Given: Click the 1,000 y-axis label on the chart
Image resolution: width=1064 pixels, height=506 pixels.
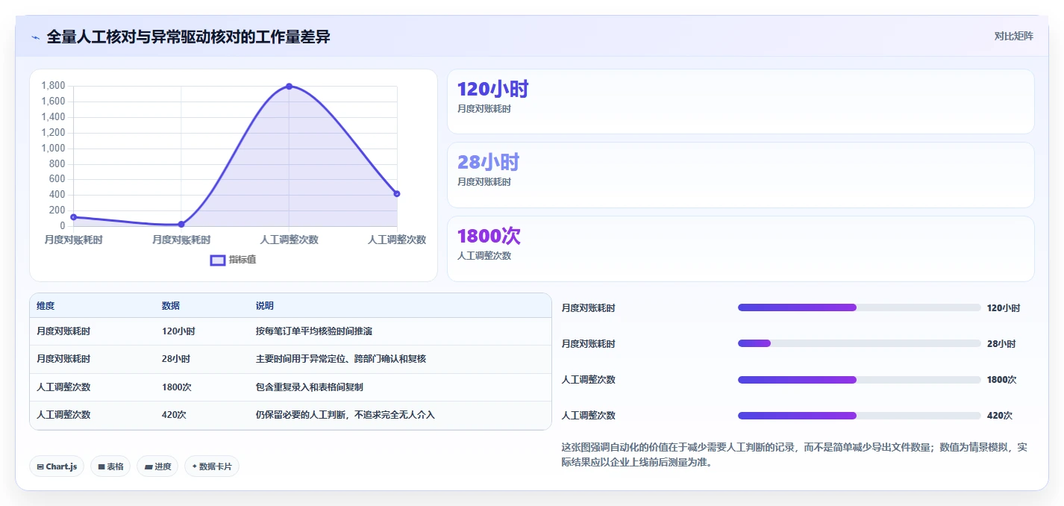Looking at the screenshot, I should pos(54,148).
